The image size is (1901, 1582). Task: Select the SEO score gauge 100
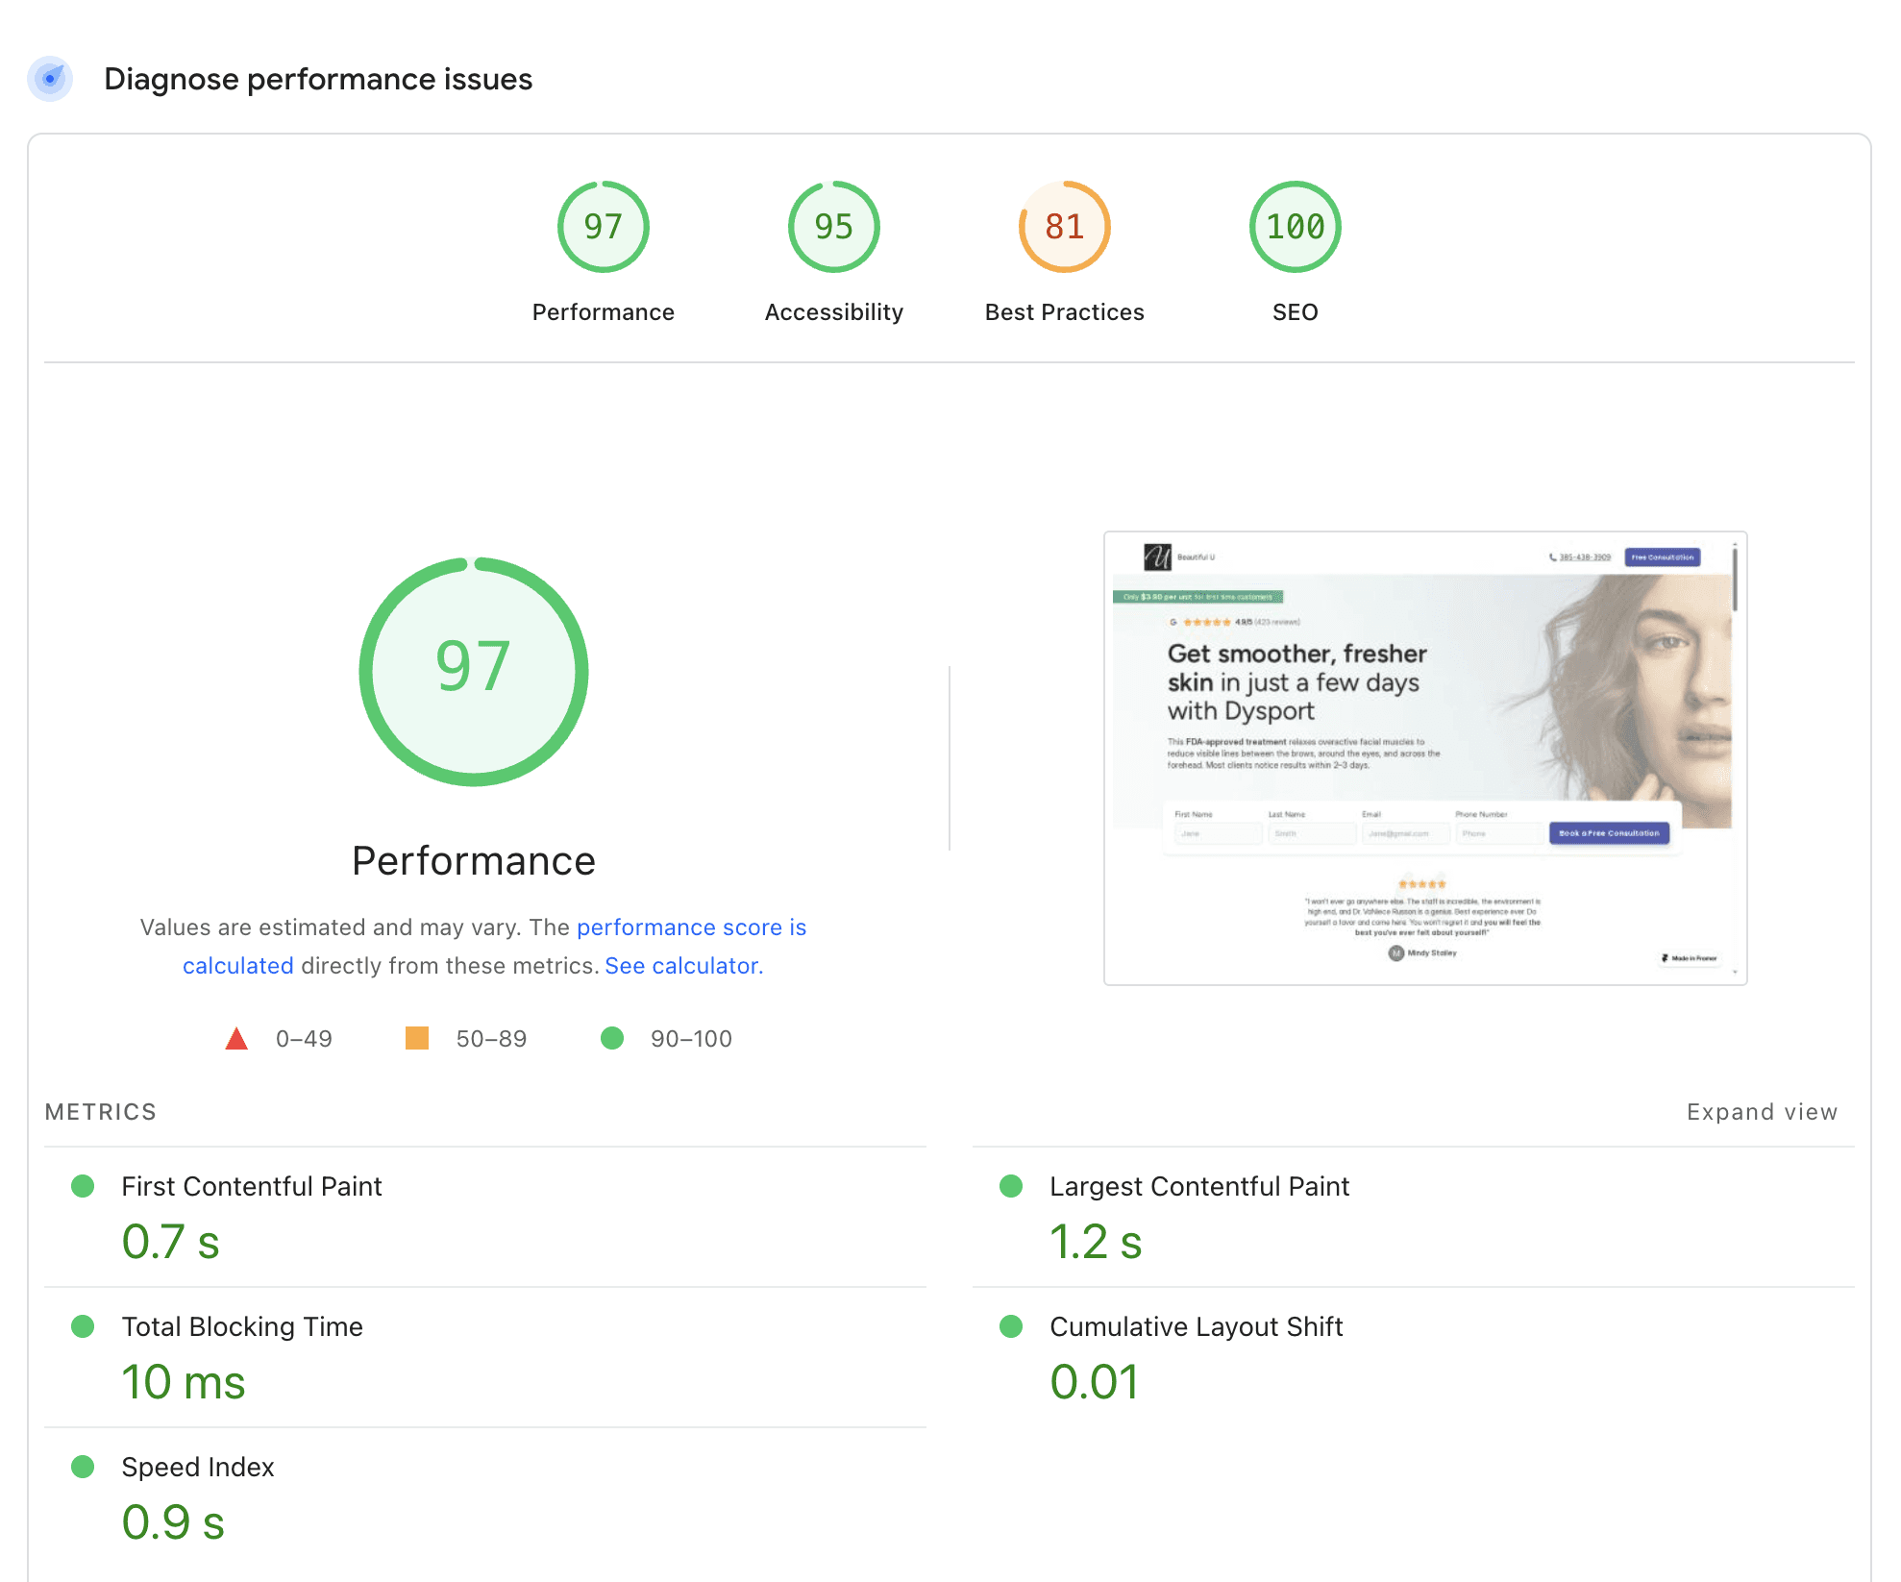1295,227
